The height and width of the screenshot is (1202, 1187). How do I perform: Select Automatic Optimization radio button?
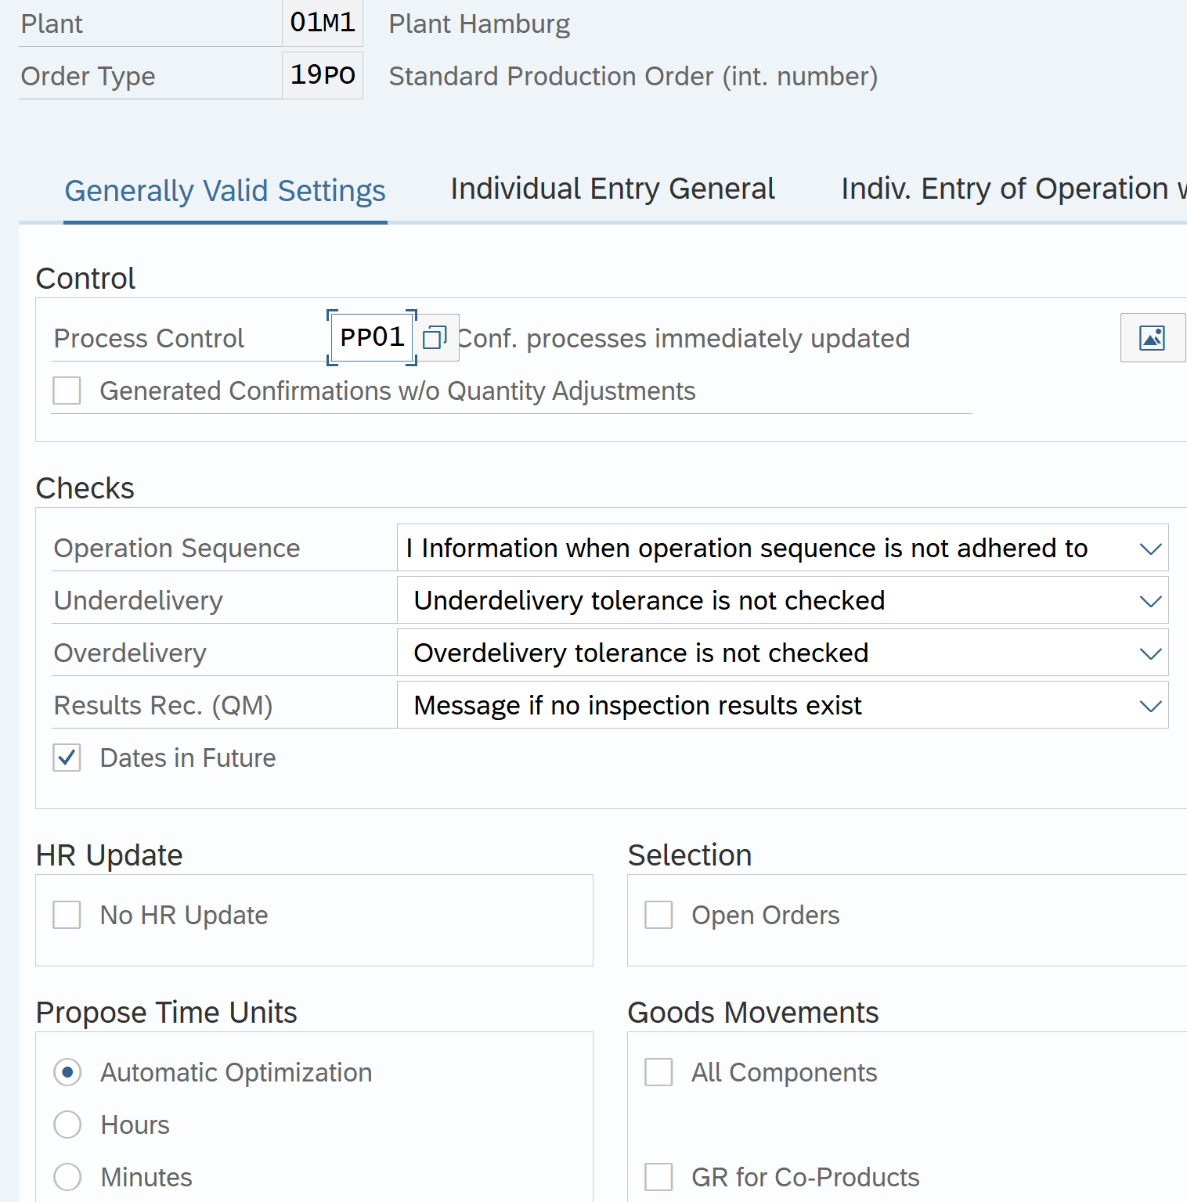tap(67, 1072)
